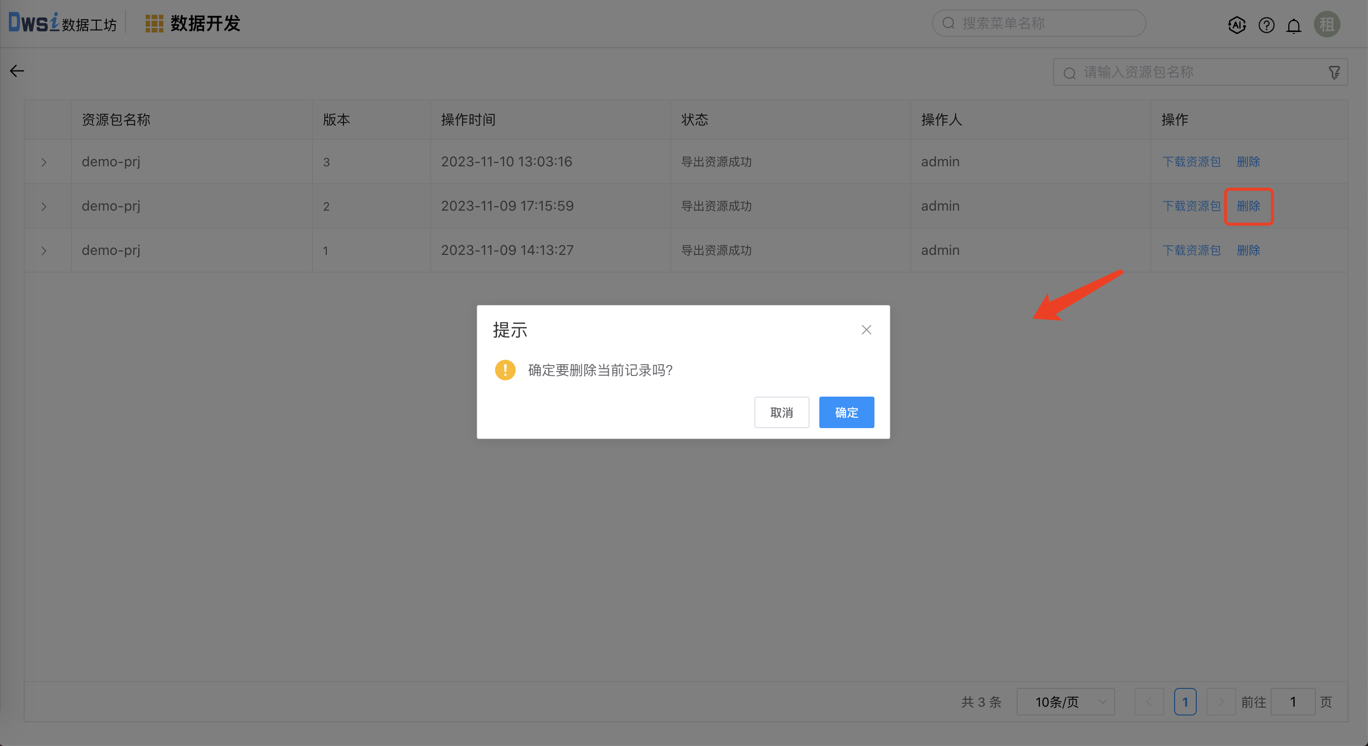Open the help question-mark icon
Viewport: 1368px width, 746px height.
coord(1266,25)
